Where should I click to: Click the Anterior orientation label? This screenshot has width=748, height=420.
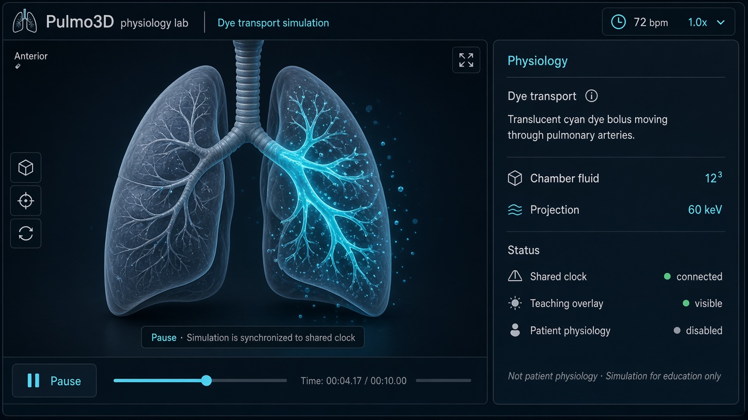[31, 56]
